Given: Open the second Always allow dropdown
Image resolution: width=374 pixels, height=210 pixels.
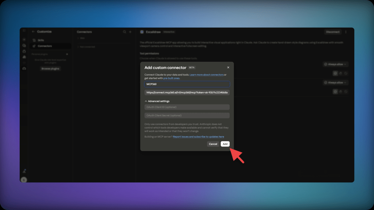Looking at the screenshot, I should 335,83.
